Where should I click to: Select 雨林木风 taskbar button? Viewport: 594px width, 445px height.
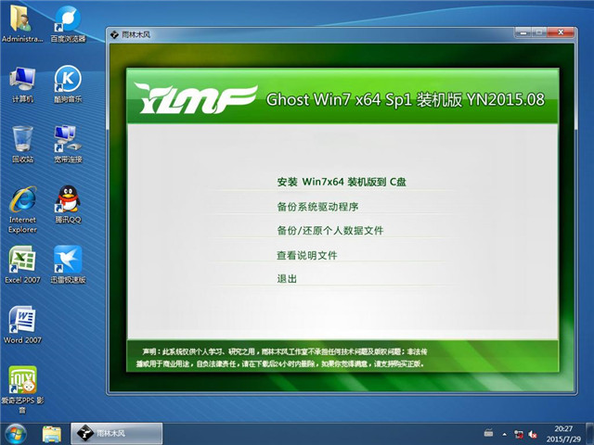tap(117, 434)
